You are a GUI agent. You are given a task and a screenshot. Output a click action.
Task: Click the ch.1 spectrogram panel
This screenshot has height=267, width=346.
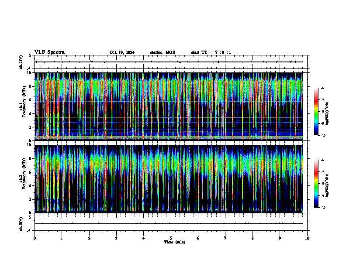point(169,106)
